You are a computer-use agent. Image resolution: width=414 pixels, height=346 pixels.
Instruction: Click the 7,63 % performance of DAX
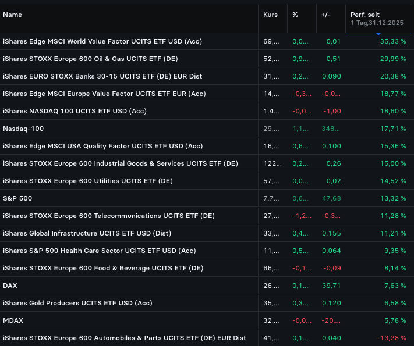pyautogui.click(x=395, y=286)
